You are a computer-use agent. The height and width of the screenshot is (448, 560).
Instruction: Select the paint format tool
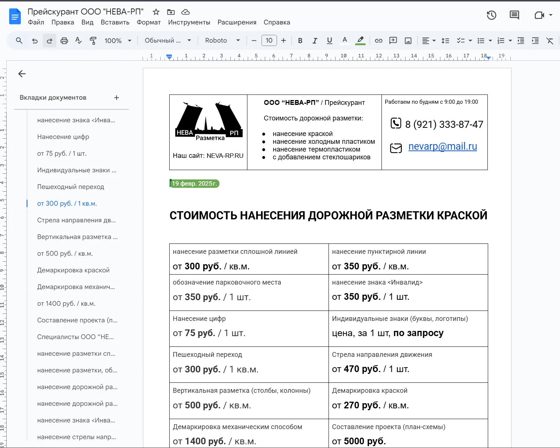(93, 40)
